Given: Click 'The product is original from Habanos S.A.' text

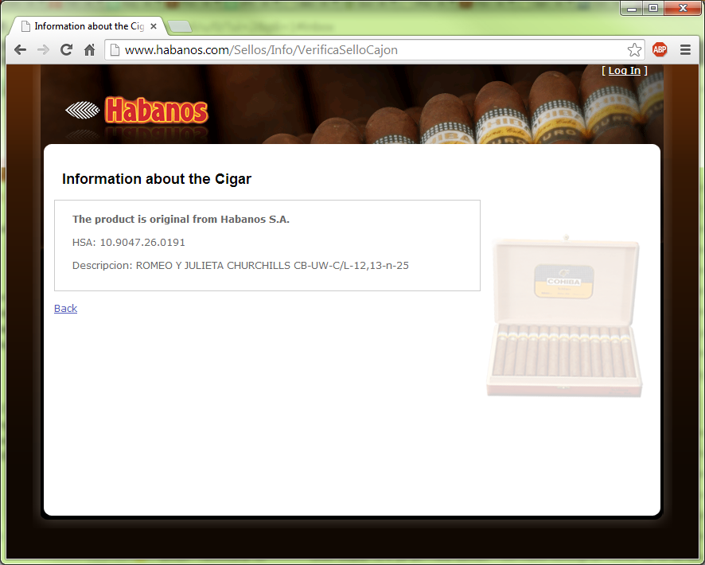Looking at the screenshot, I should click(181, 220).
